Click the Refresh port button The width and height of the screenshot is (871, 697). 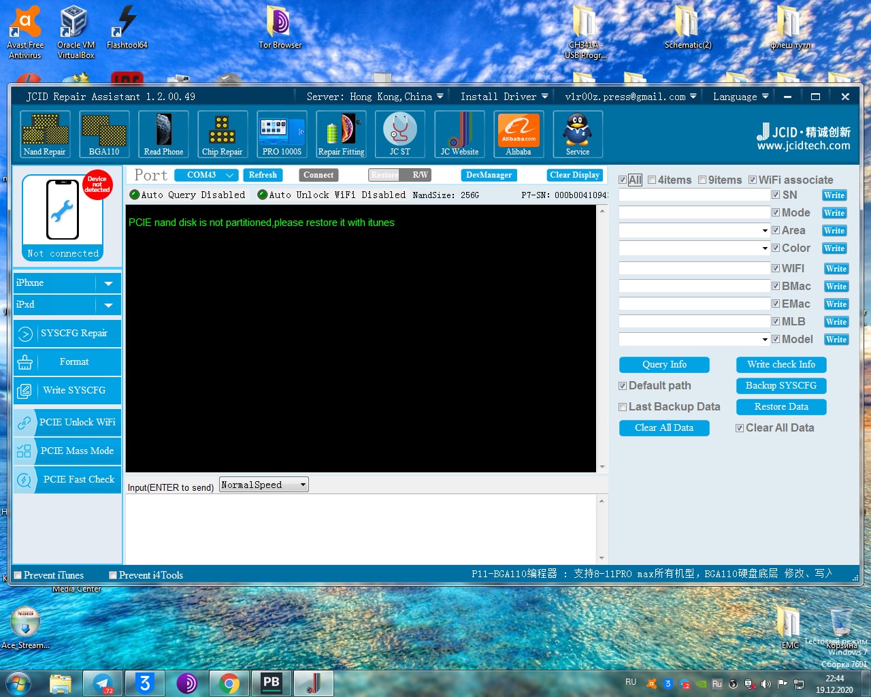pyautogui.click(x=263, y=175)
